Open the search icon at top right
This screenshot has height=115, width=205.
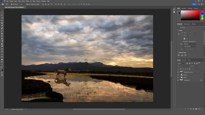199,4
